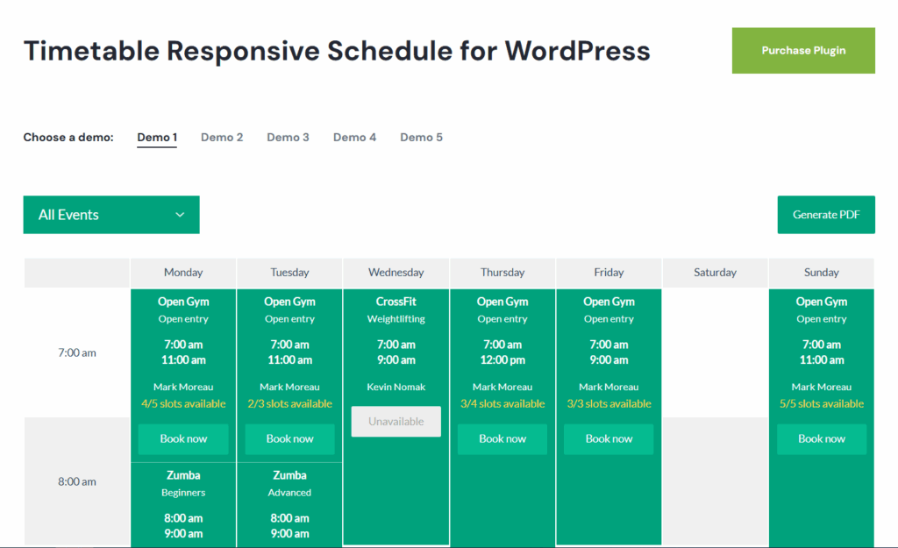
Task: Generate a PDF of the schedule
Action: [x=825, y=214]
